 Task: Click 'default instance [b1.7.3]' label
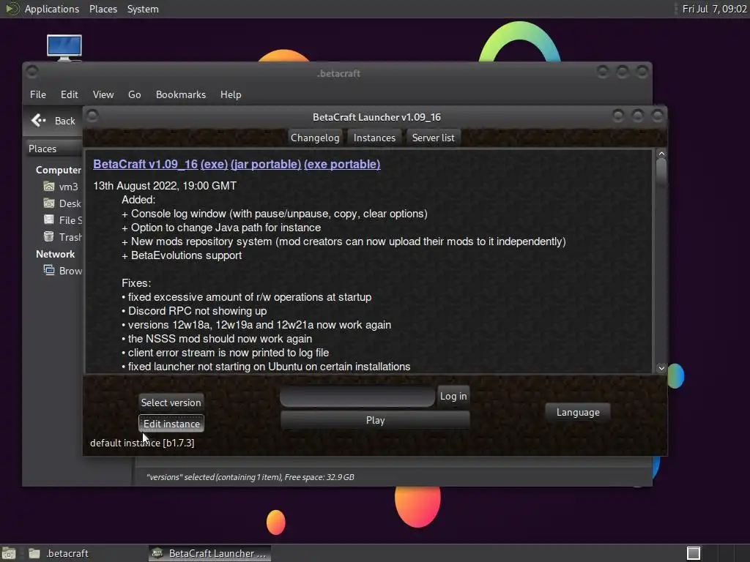(x=142, y=443)
